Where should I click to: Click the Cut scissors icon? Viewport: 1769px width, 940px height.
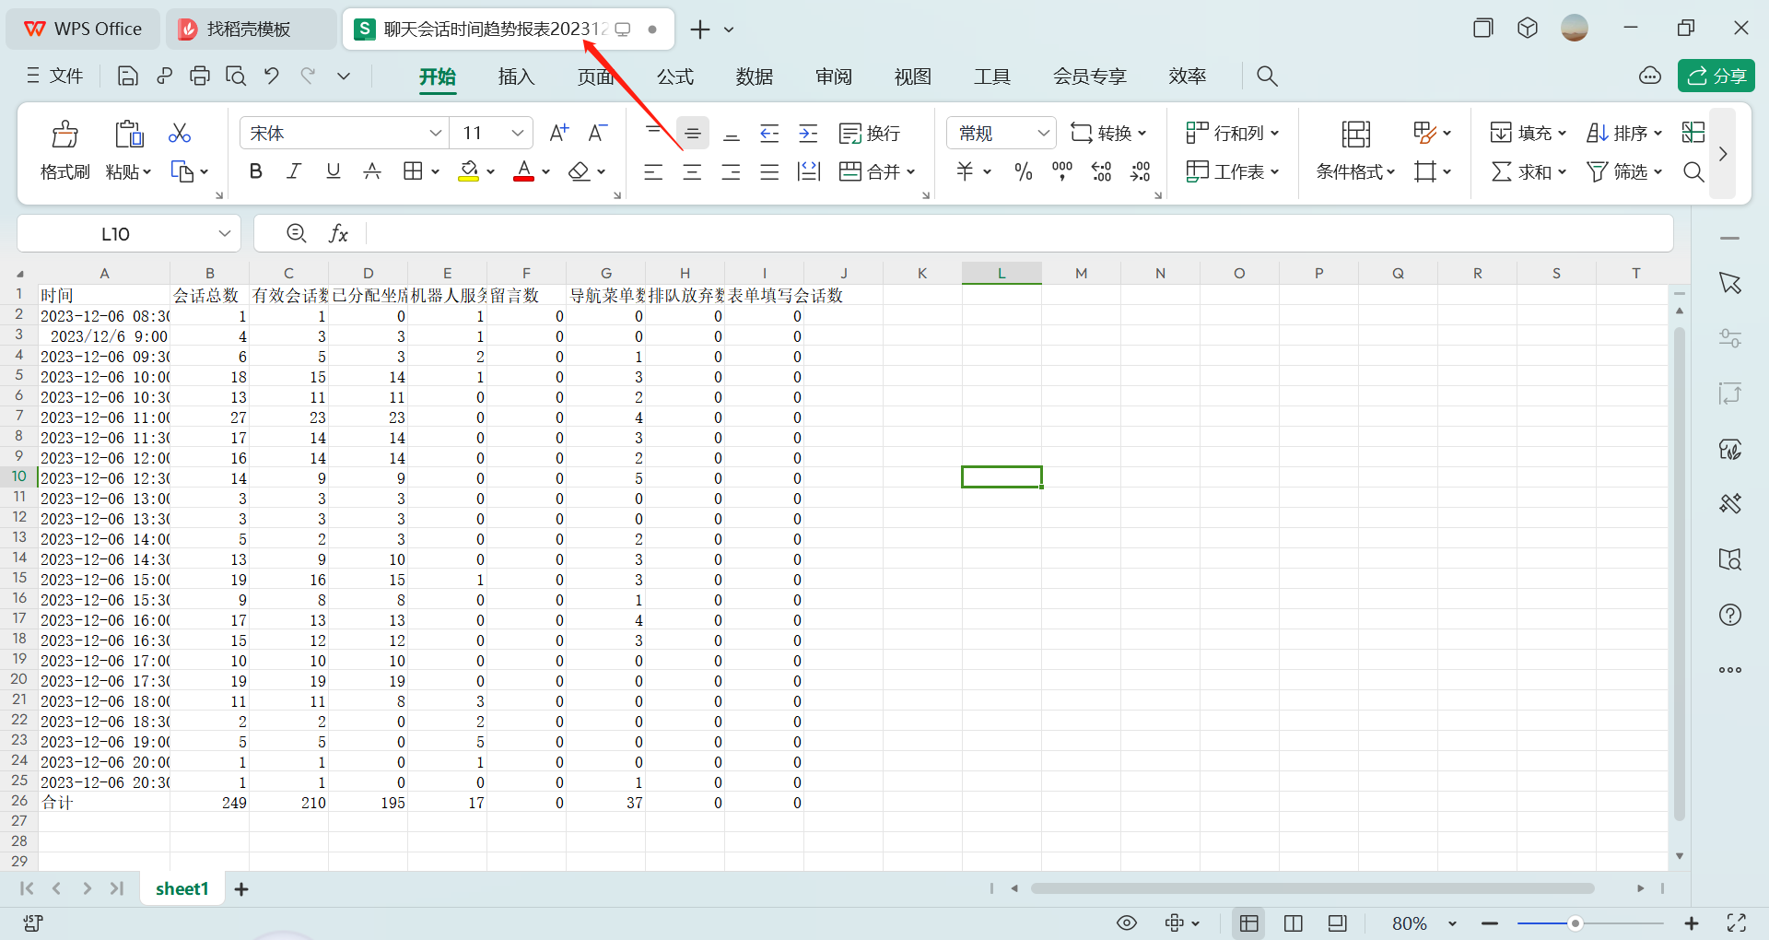pyautogui.click(x=180, y=134)
